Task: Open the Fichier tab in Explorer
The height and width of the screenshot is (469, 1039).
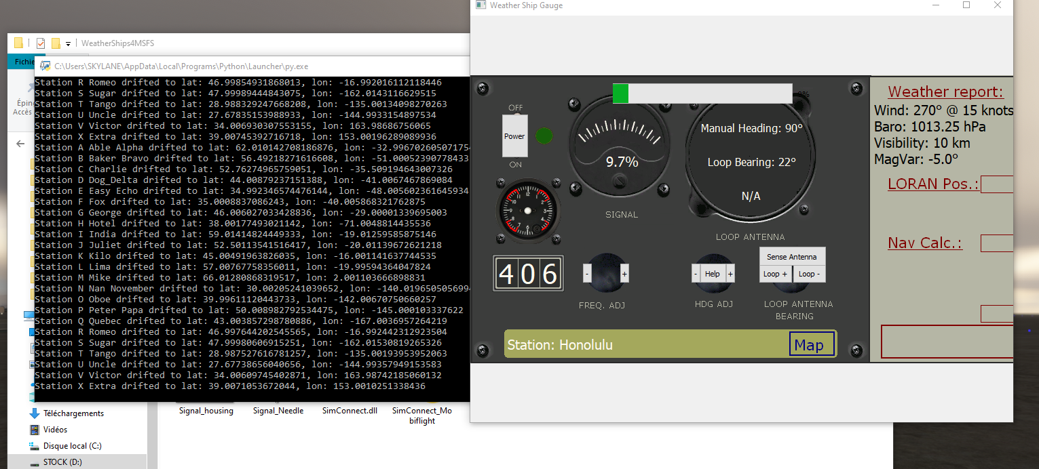Action: point(24,62)
